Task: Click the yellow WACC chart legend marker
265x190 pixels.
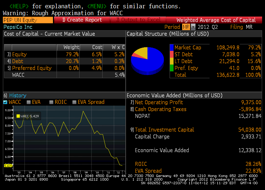Action: [18, 116]
